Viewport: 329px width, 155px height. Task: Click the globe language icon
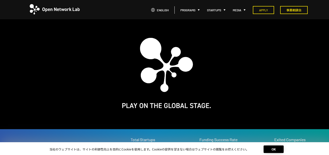(153, 10)
